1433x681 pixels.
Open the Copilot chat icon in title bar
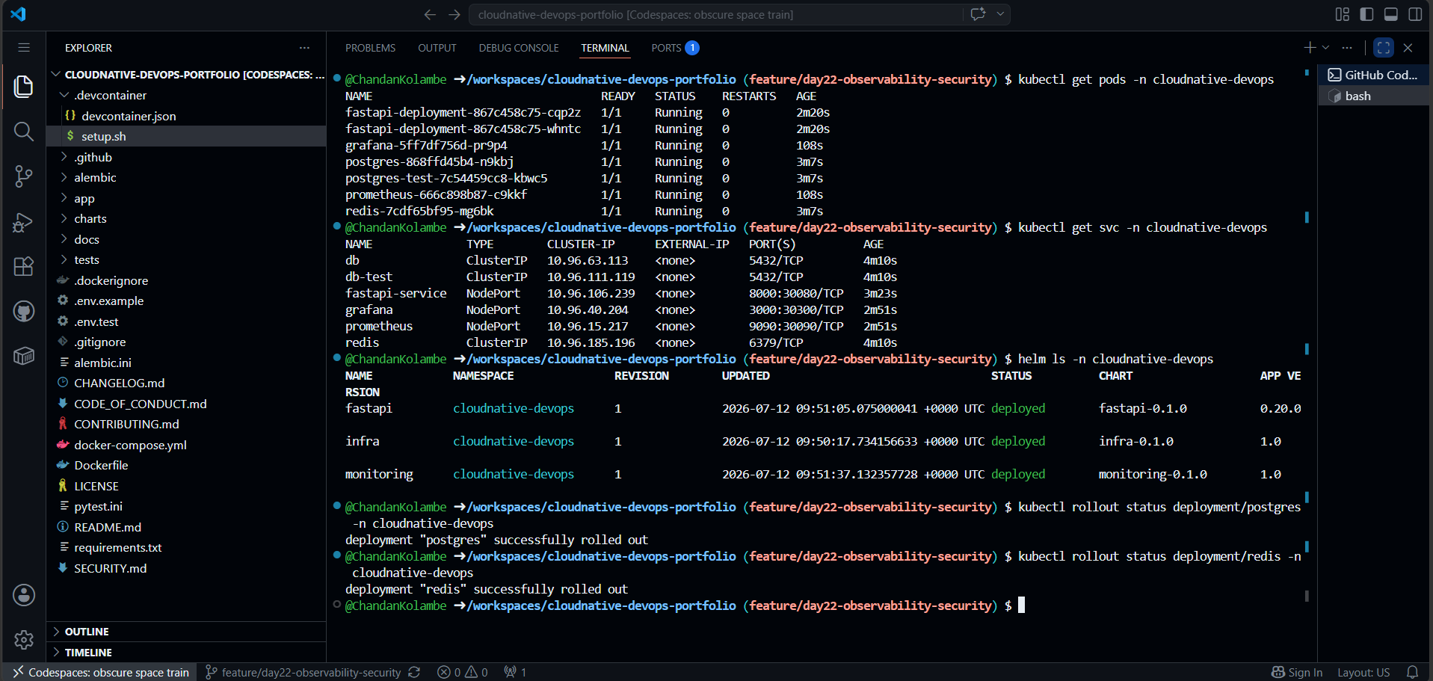pos(978,14)
